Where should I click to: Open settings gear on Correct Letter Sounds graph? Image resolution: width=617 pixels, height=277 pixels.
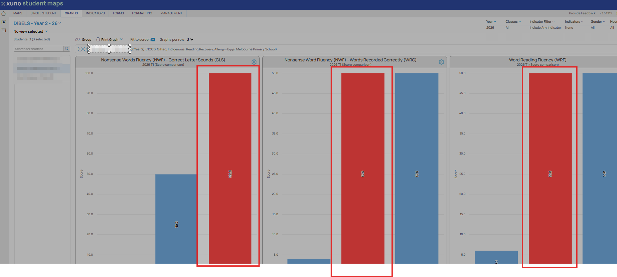(x=254, y=62)
